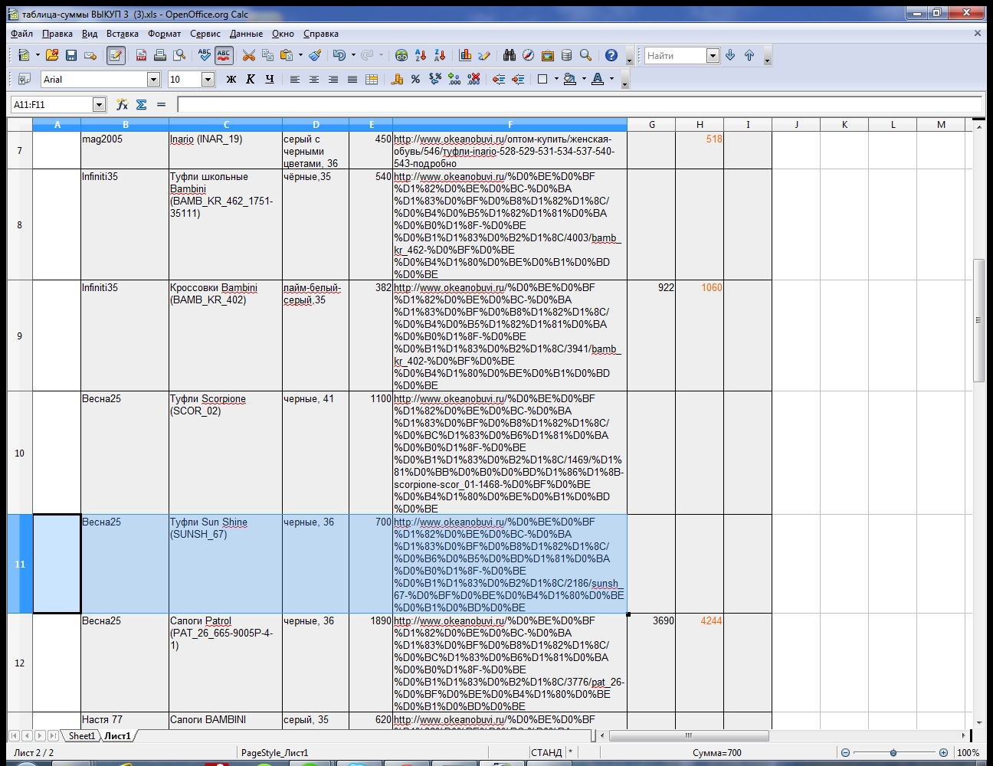Open the Данные menu
The height and width of the screenshot is (766, 993).
click(246, 34)
